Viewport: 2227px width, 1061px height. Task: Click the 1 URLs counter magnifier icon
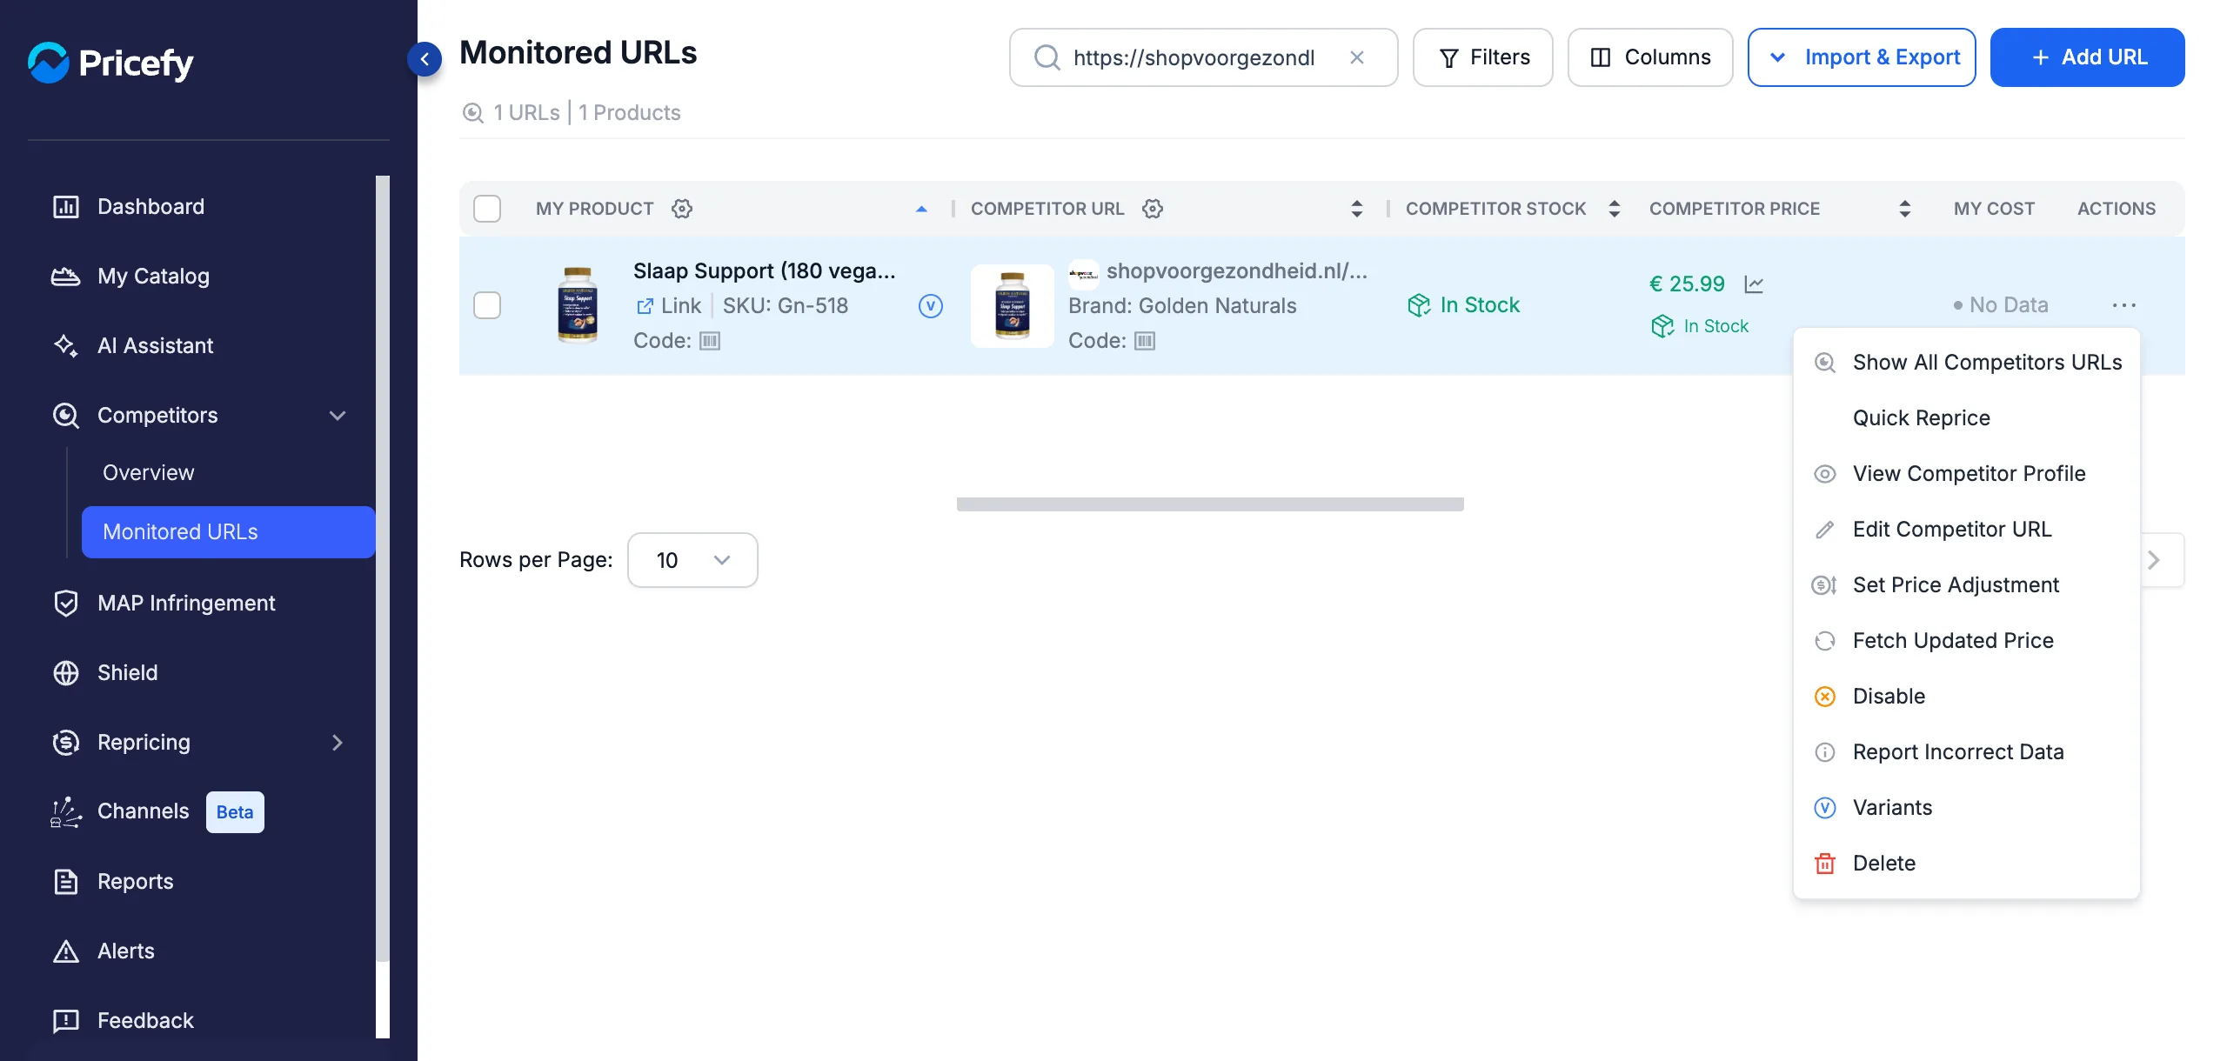473,113
